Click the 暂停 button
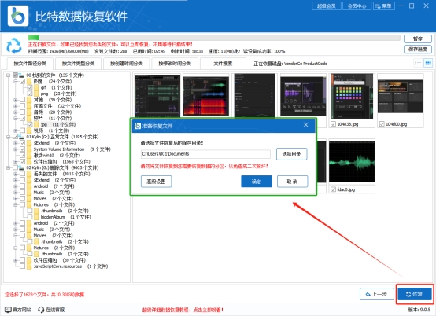 pyautogui.click(x=418, y=39)
